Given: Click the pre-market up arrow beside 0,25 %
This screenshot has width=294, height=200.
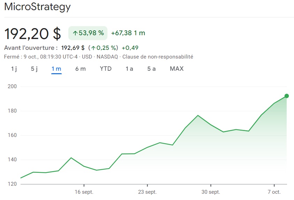Looking at the screenshot, I should click(x=93, y=48).
